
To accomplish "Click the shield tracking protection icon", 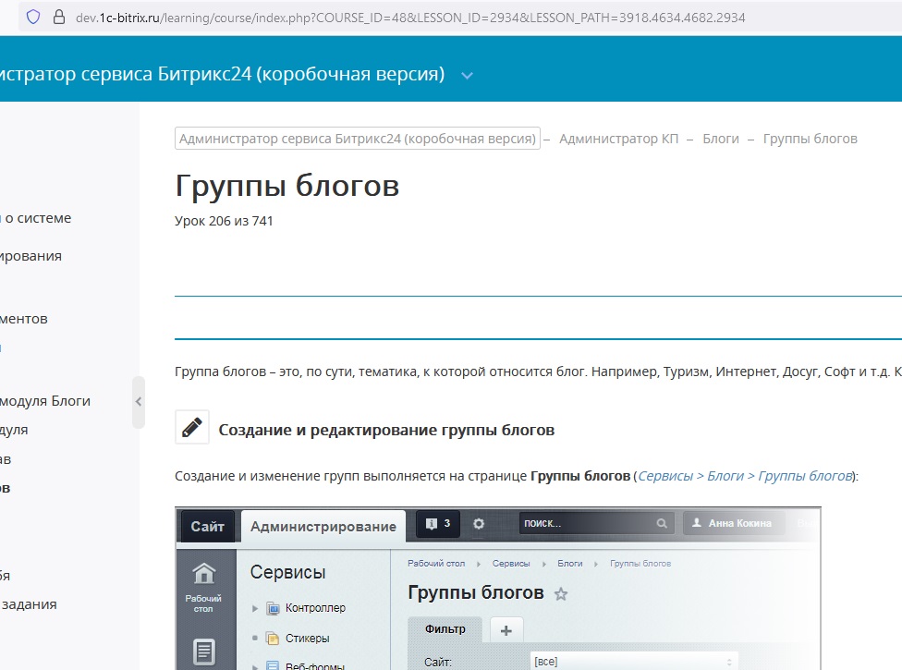I will point(33,17).
